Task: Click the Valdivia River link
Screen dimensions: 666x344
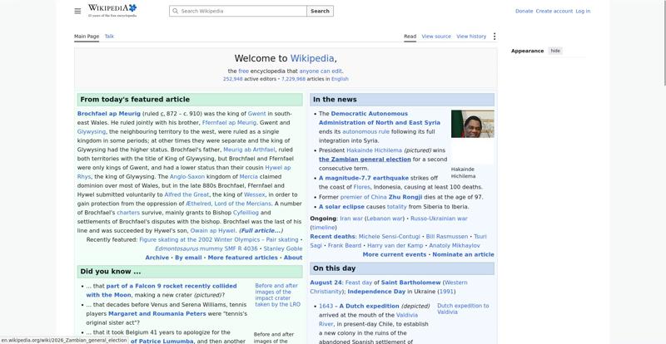Action: pyautogui.click(x=368, y=319)
